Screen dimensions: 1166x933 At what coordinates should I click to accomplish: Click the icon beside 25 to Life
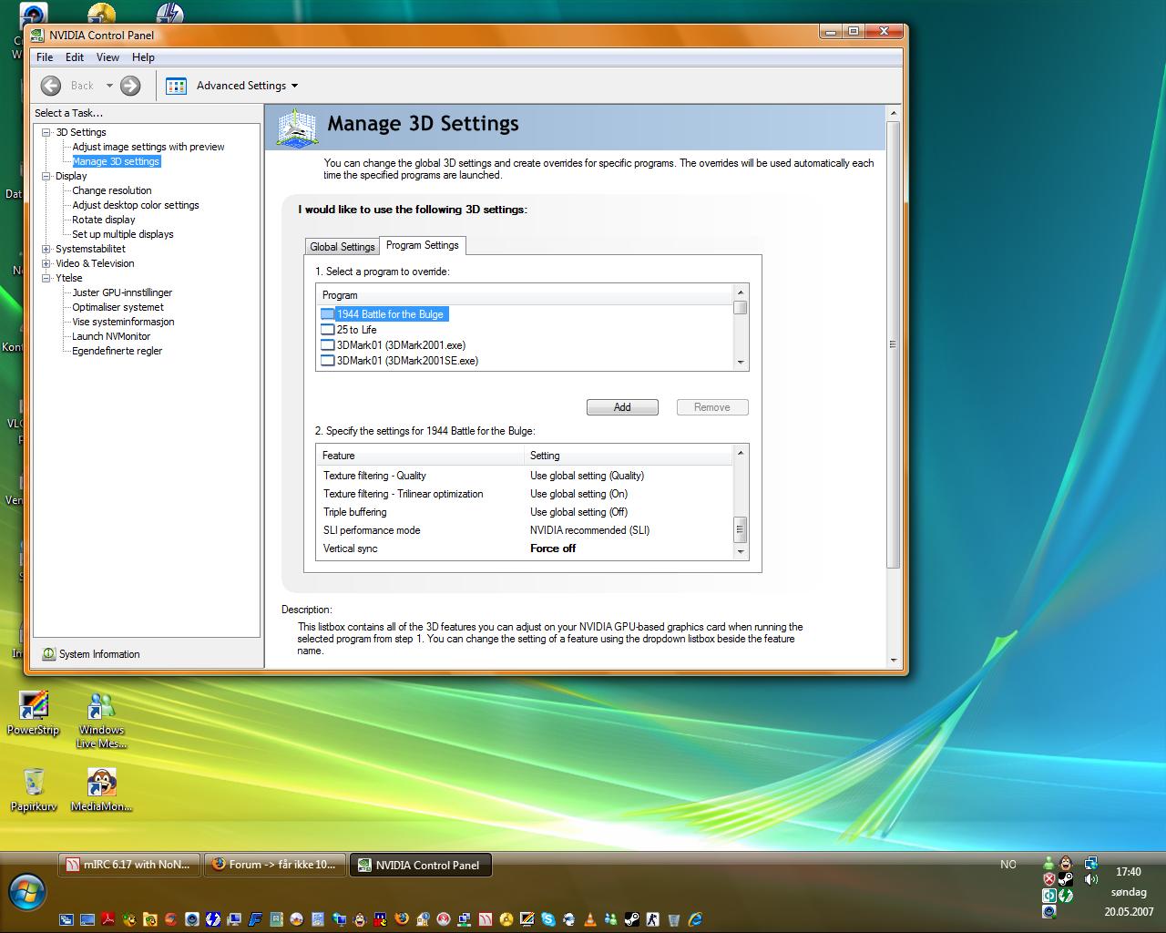[328, 330]
